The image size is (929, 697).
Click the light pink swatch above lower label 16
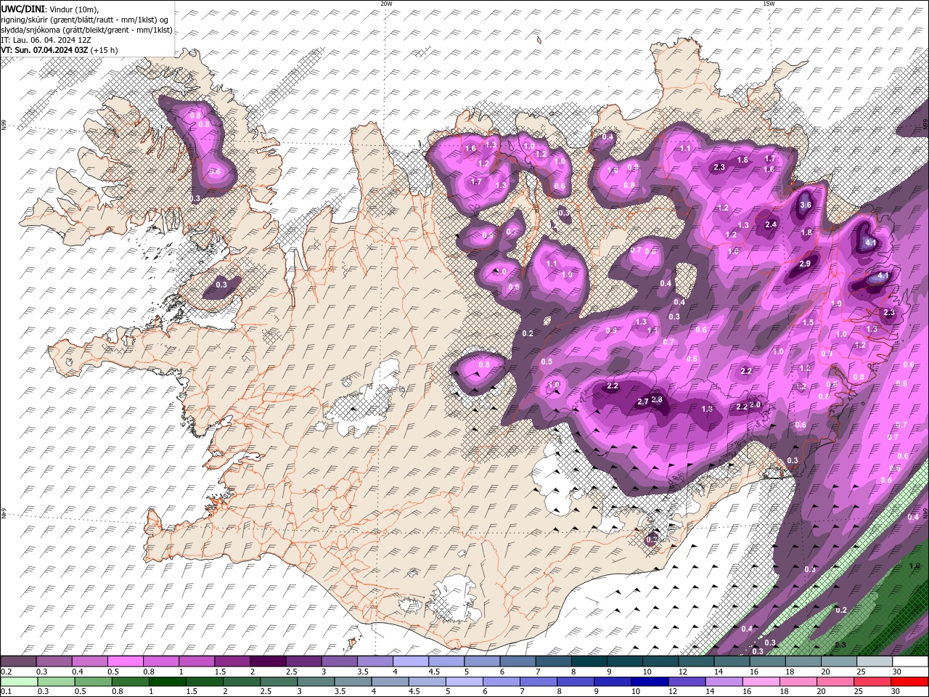[x=761, y=682]
